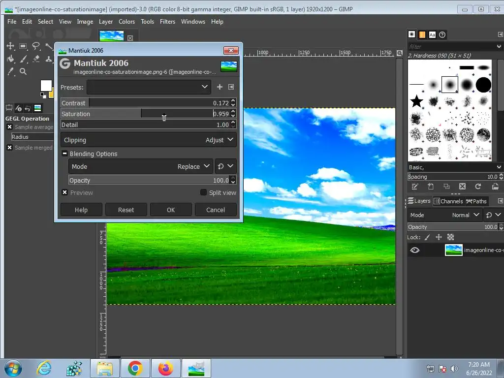The height and width of the screenshot is (378, 504).
Task: Click the Create new brush icon
Action: click(x=431, y=187)
